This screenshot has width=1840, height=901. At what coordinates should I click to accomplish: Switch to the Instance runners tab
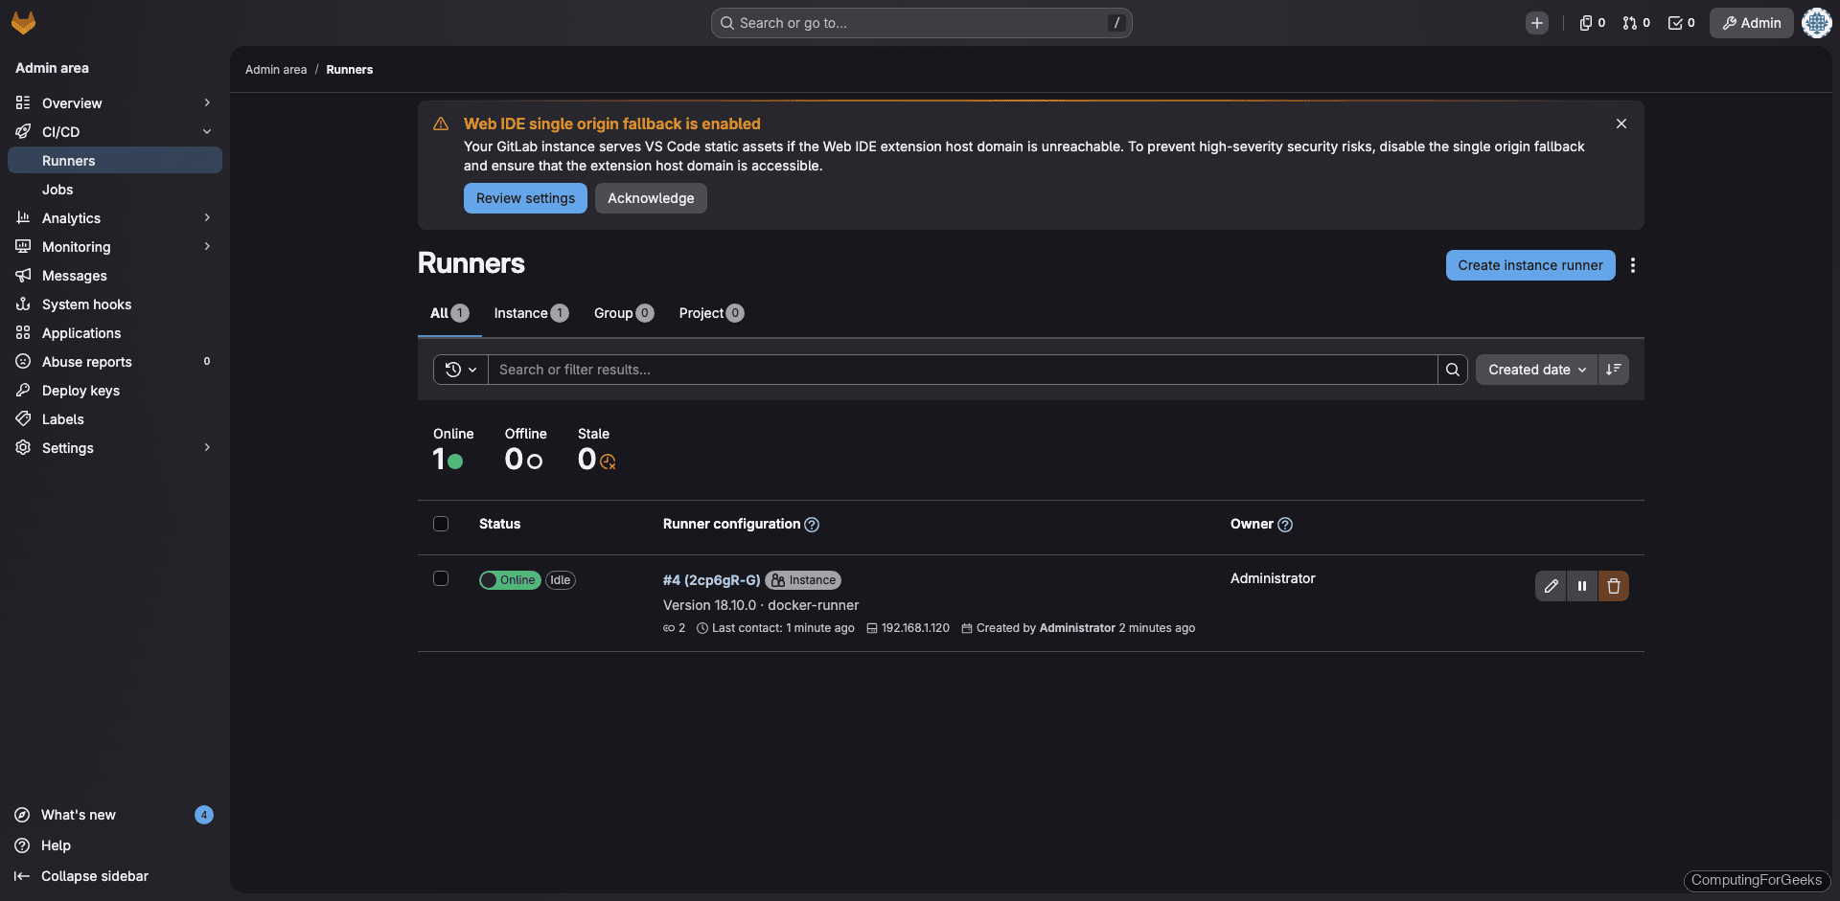tap(530, 313)
